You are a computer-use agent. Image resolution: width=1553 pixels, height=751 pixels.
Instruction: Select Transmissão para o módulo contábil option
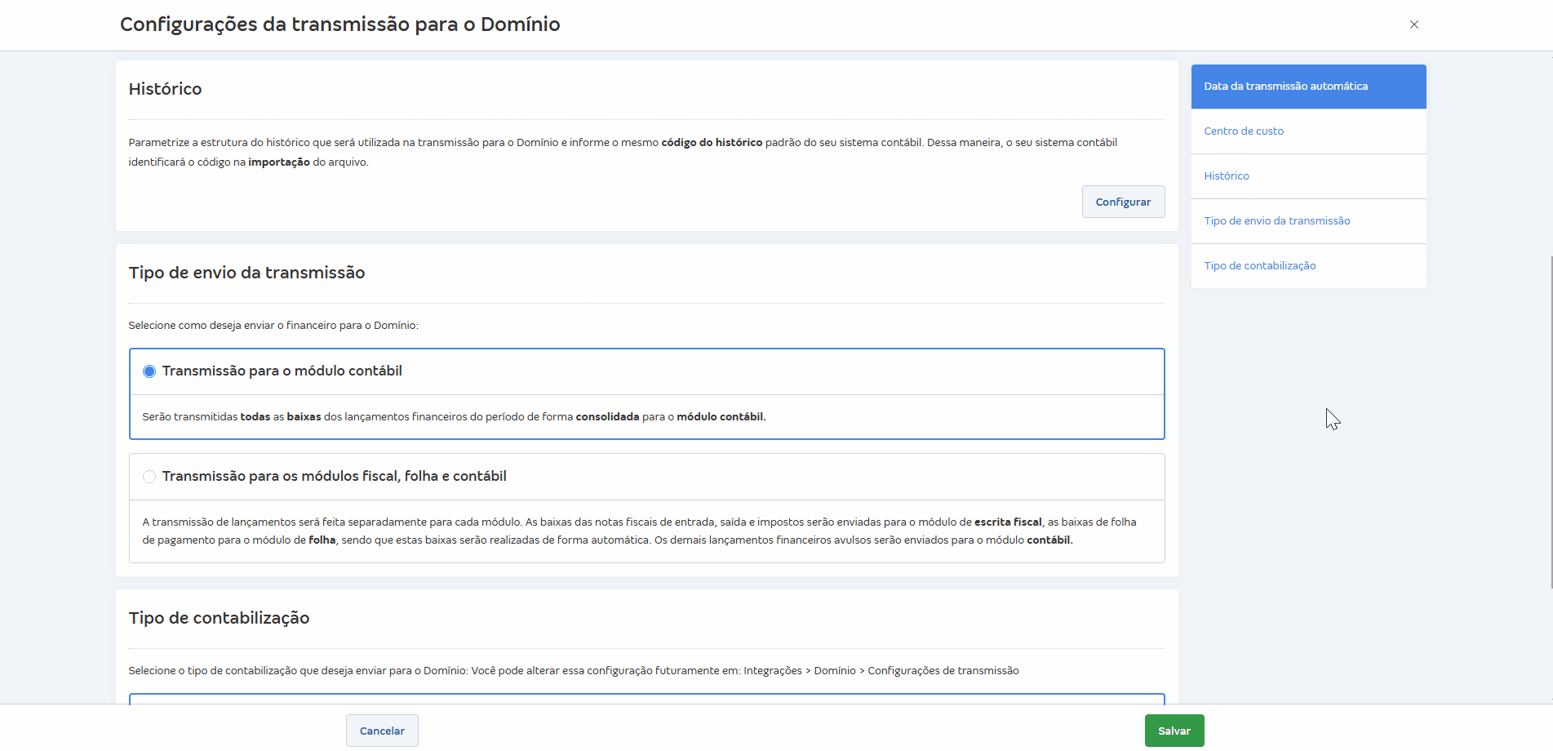(149, 371)
